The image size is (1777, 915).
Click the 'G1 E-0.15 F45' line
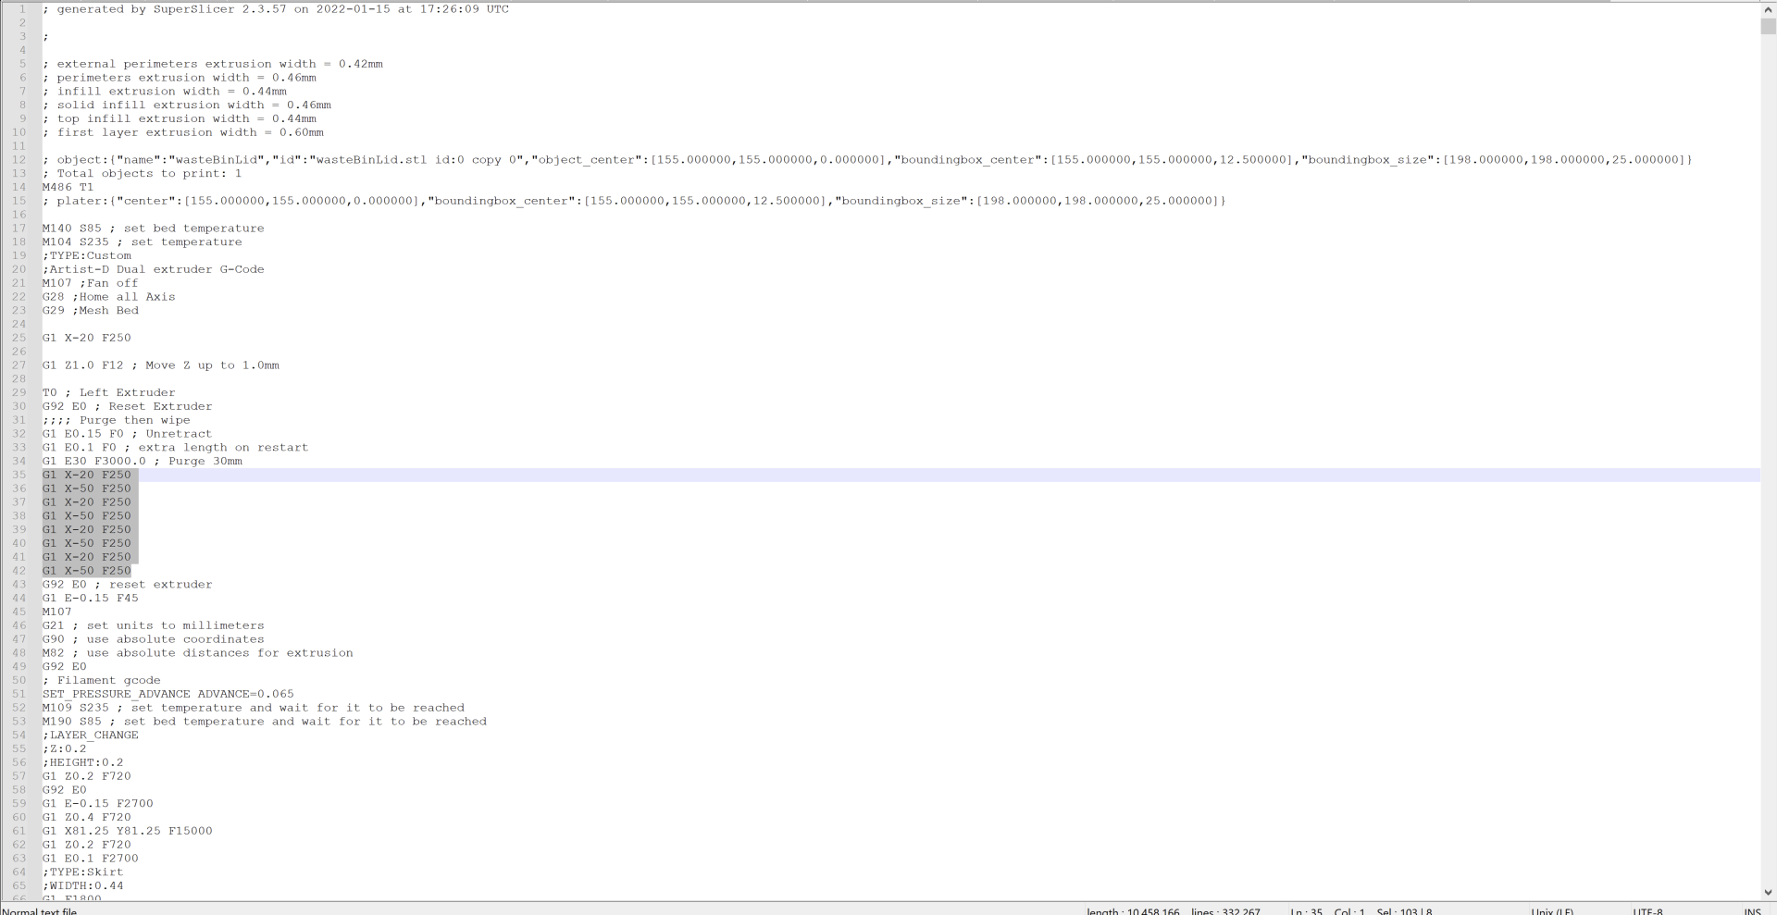(90, 598)
